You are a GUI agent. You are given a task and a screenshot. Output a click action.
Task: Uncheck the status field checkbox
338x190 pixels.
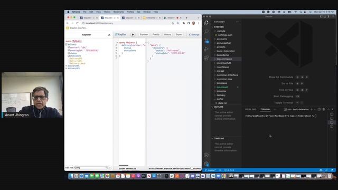69,53
